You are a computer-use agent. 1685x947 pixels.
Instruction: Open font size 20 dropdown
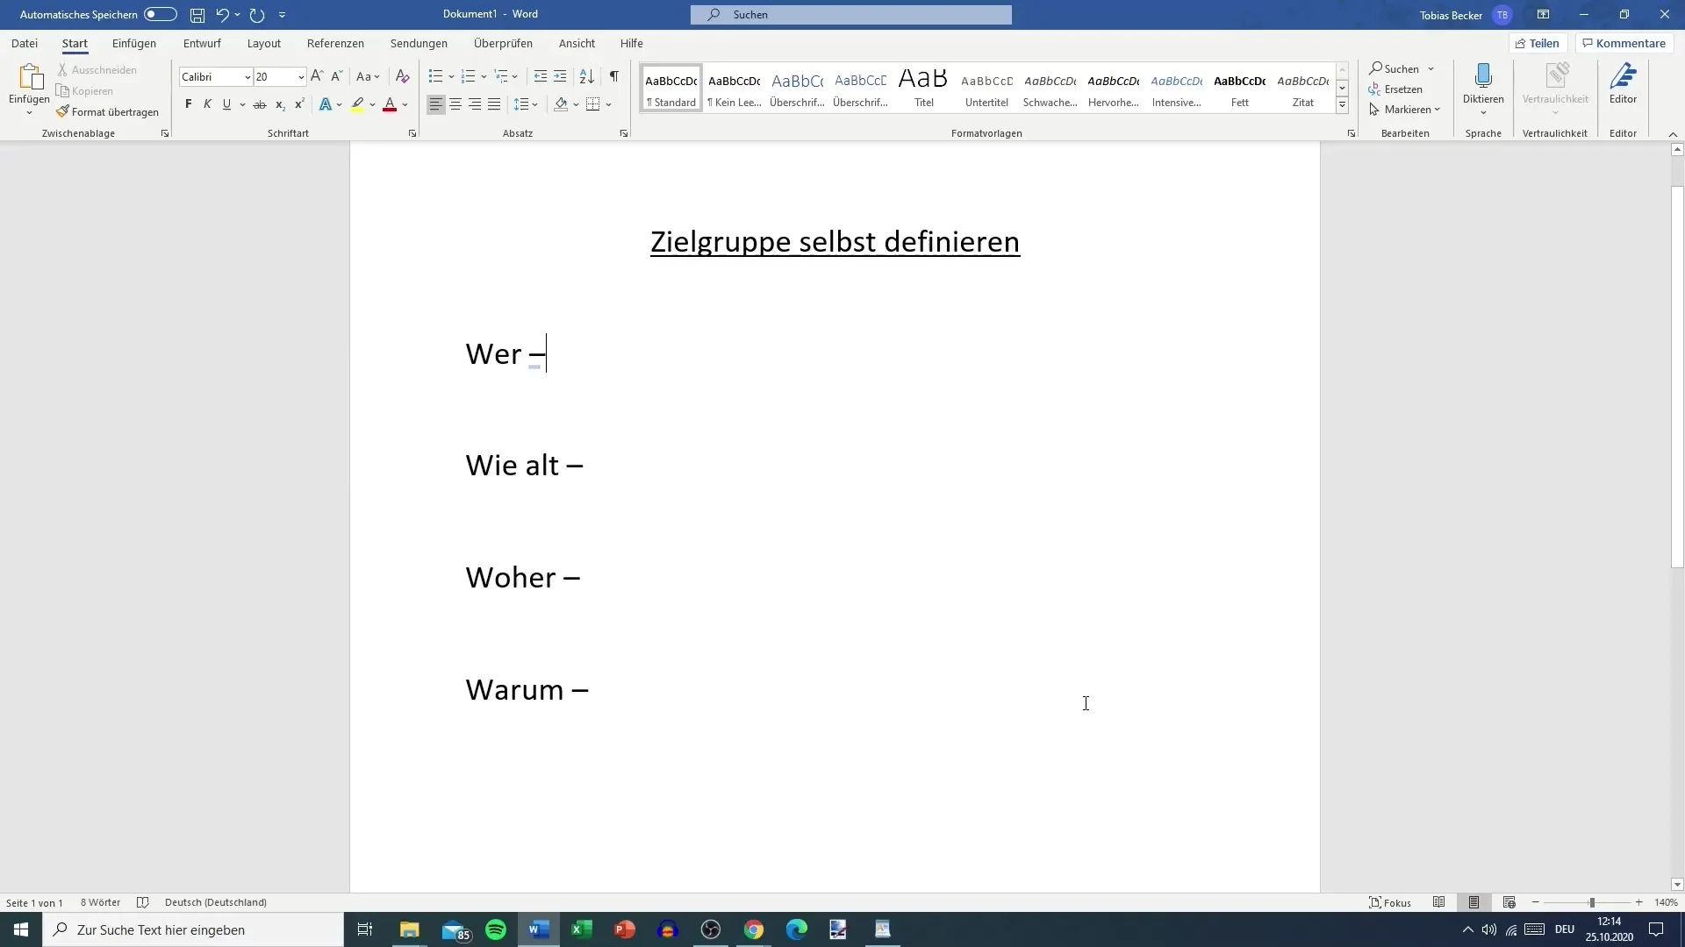coord(301,77)
